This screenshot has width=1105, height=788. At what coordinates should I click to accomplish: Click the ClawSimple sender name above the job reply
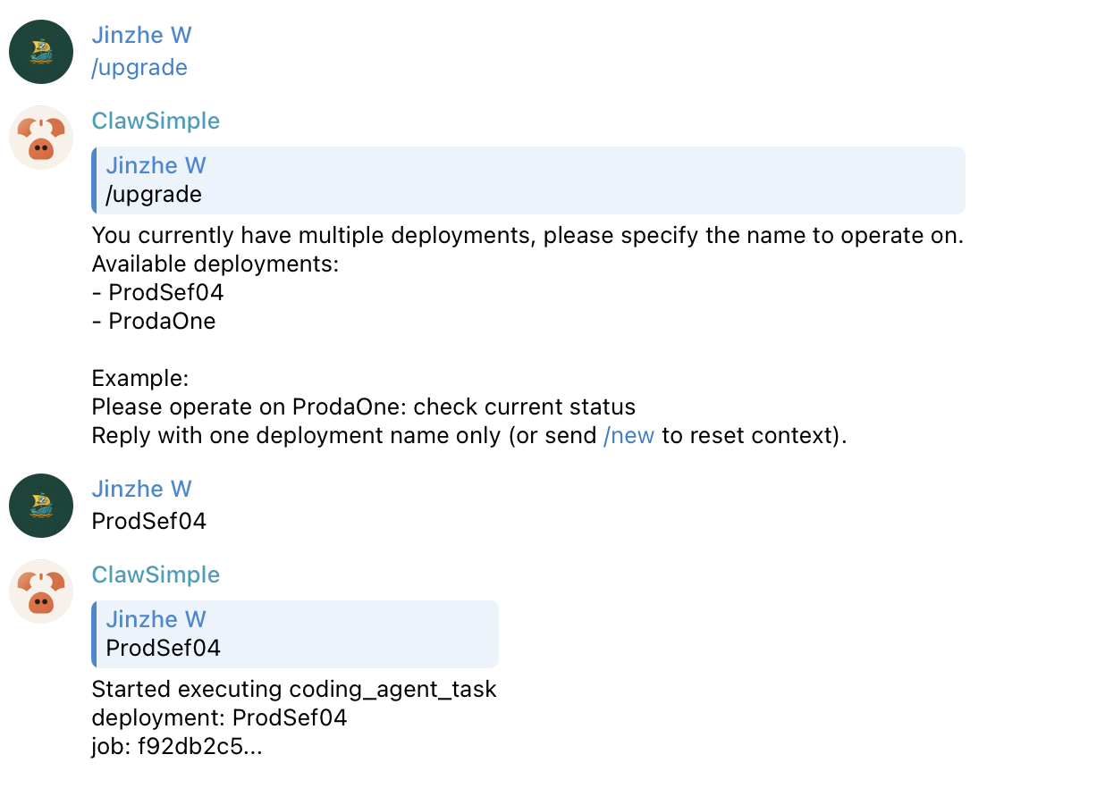(x=156, y=575)
